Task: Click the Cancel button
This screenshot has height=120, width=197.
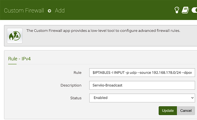Action: [186, 111]
